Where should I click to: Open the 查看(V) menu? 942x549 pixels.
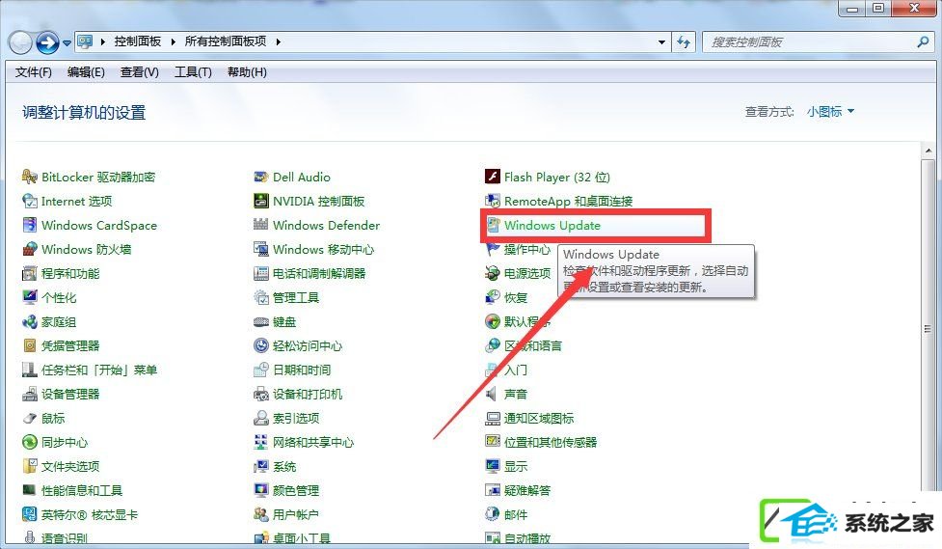(140, 72)
